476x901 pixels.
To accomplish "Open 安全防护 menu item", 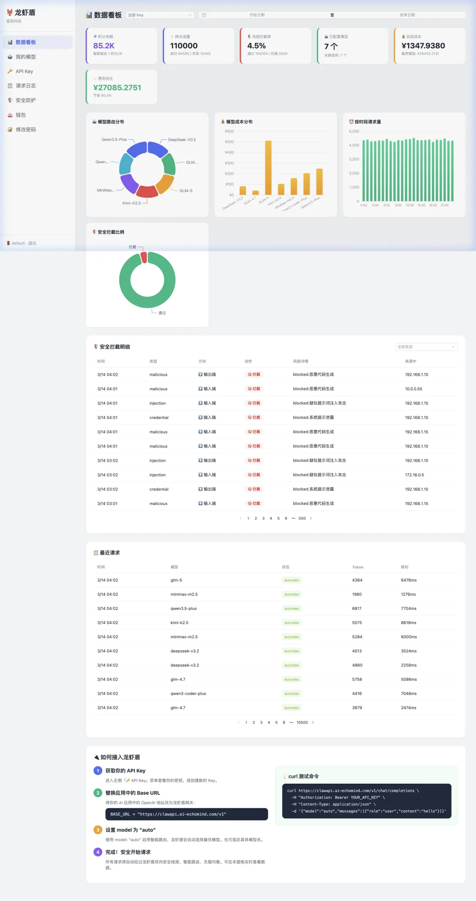I will click(x=38, y=101).
